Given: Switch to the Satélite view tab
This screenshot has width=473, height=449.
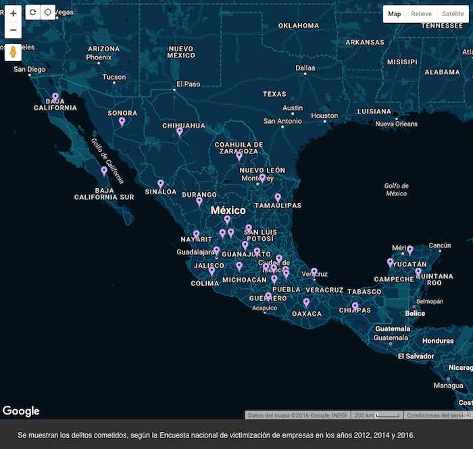Looking at the screenshot, I should [x=452, y=14].
